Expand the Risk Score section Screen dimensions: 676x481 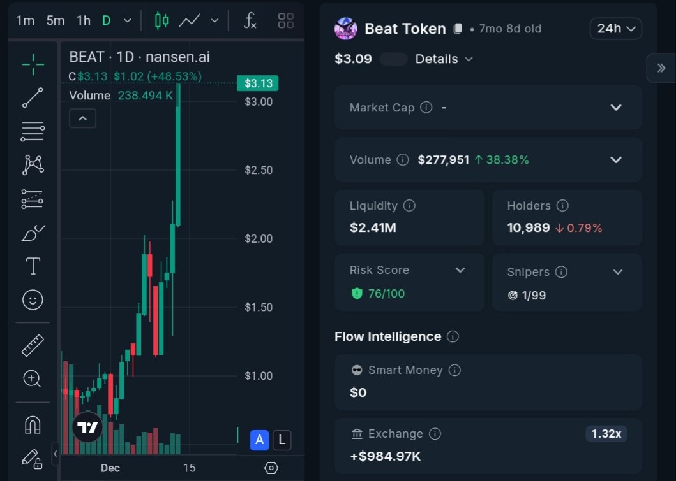[x=460, y=270]
